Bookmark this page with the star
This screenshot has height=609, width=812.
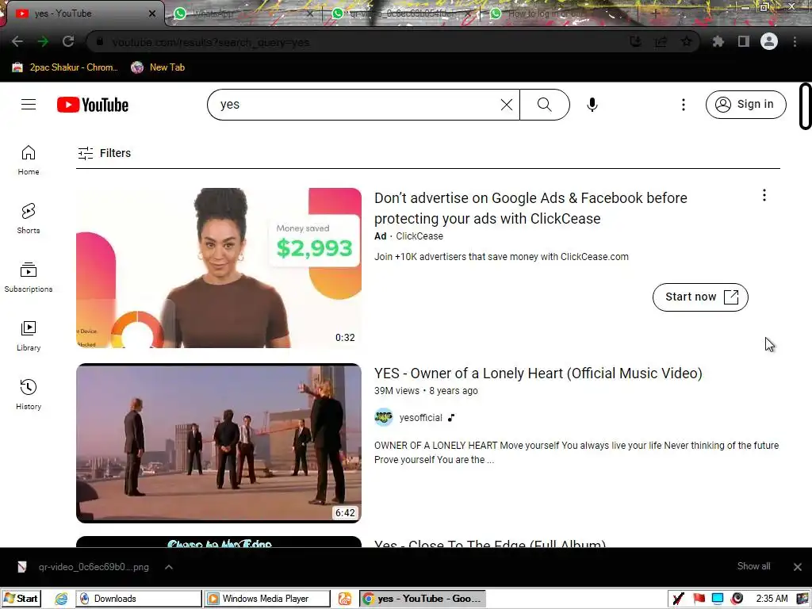pos(686,41)
